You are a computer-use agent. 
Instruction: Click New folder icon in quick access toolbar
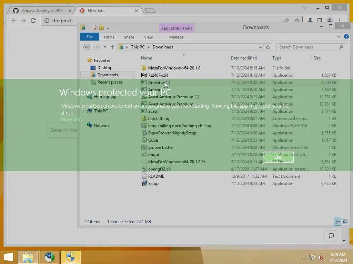pos(102,27)
